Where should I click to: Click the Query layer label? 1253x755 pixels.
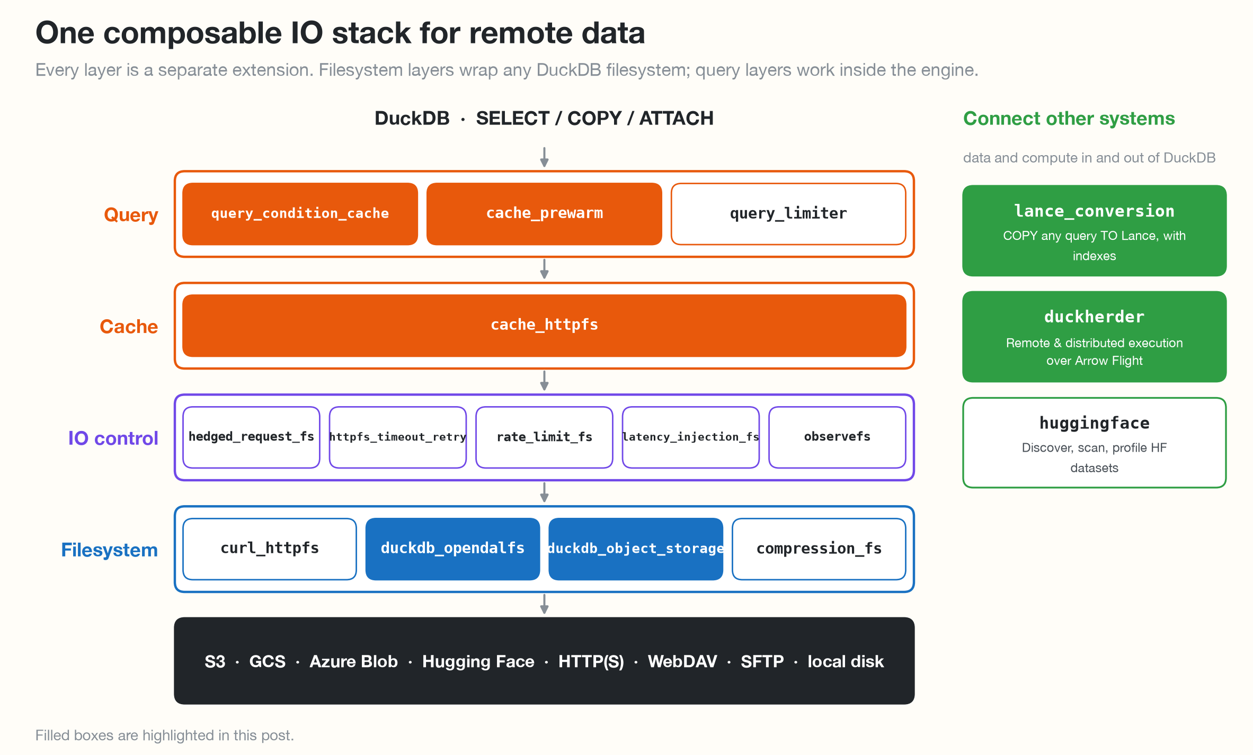point(131,215)
